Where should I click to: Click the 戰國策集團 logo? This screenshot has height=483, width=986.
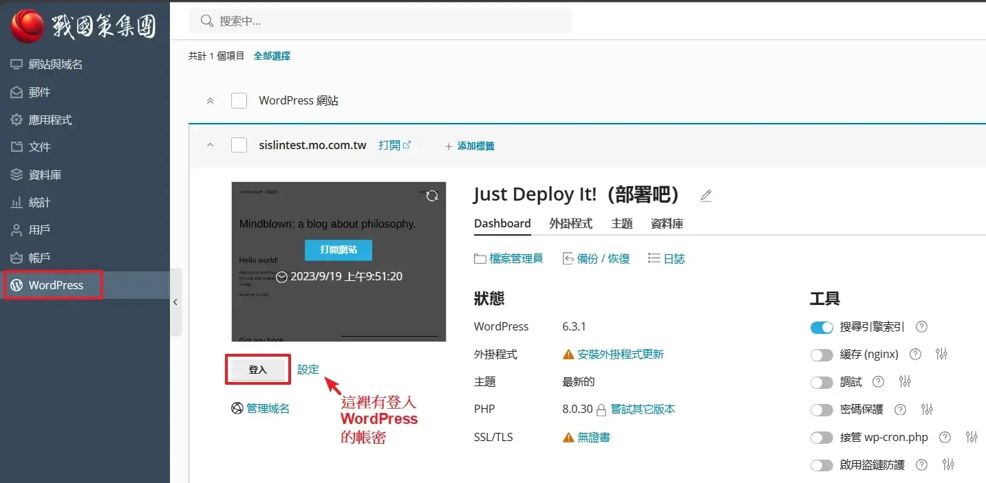tap(83, 25)
